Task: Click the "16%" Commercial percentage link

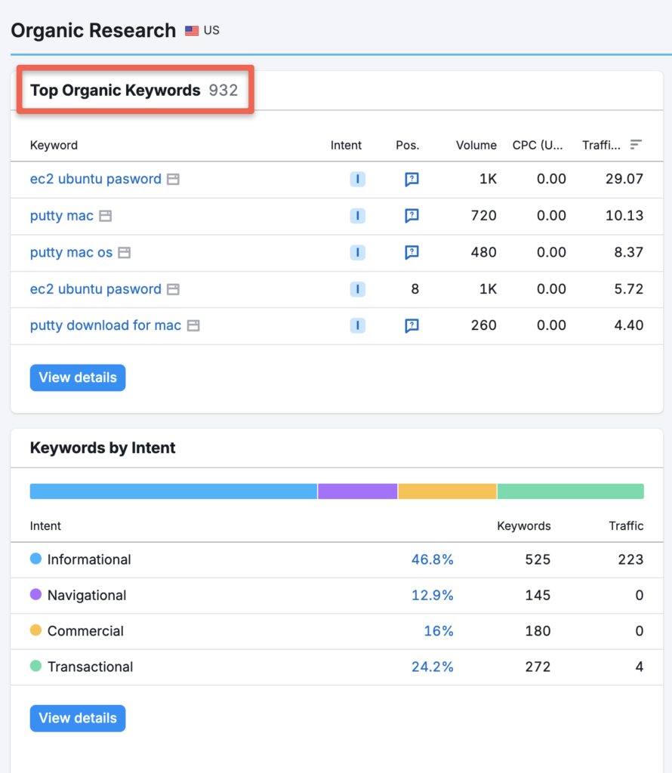Action: pyautogui.click(x=439, y=631)
